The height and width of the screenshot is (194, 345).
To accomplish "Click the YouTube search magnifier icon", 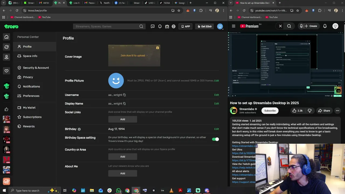I will [289, 26].
